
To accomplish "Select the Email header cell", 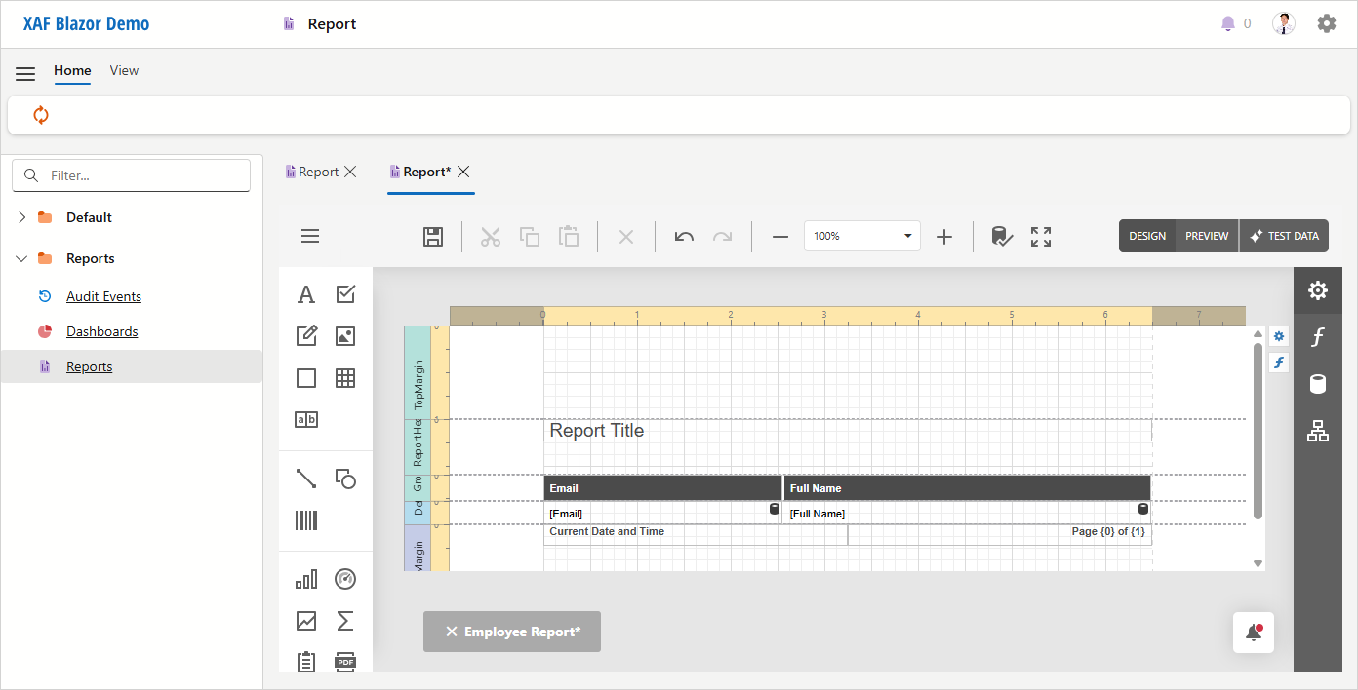I will 662,488.
